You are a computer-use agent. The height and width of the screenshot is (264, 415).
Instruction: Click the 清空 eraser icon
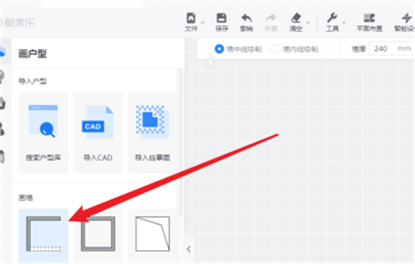[296, 18]
